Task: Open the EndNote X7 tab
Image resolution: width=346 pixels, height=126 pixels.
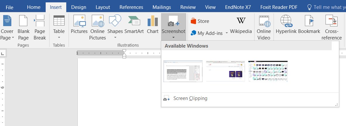Action: pos(238,7)
